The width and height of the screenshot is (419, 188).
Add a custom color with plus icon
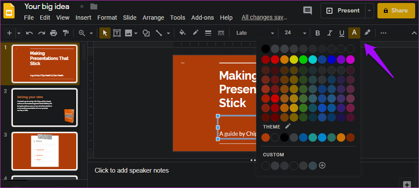point(322,165)
